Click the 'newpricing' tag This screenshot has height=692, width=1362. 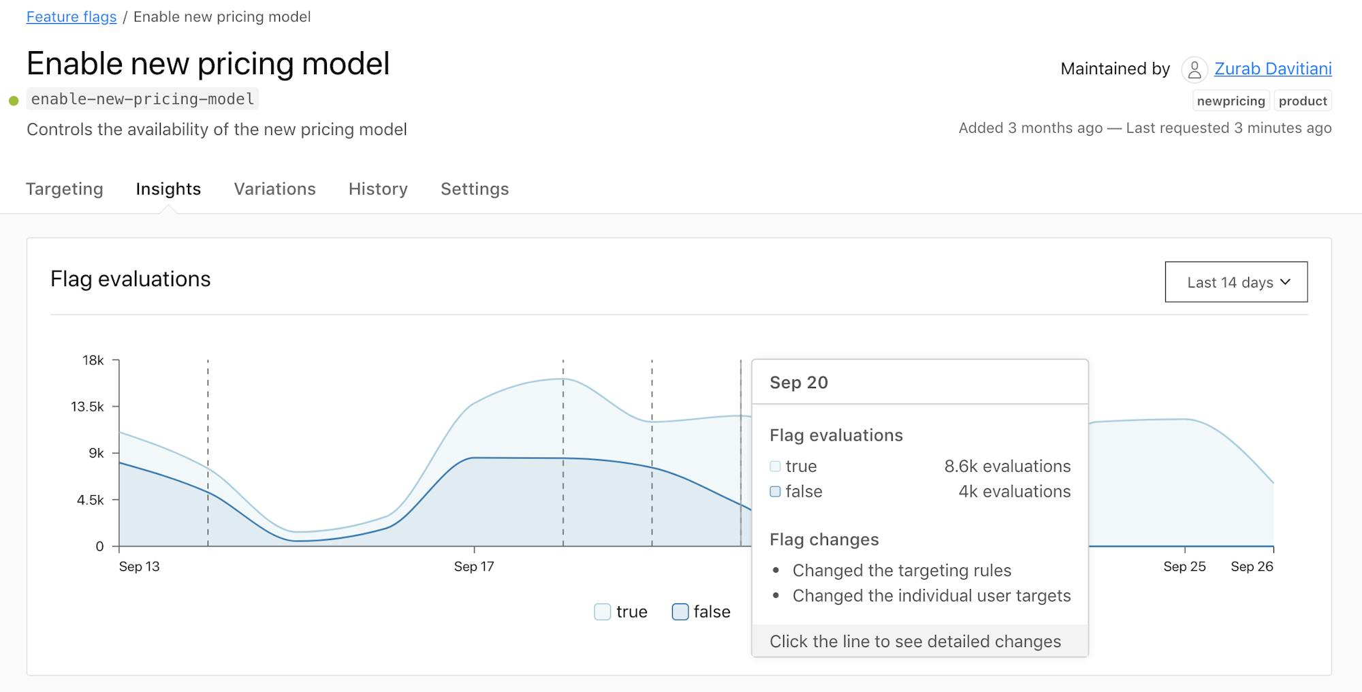[x=1231, y=101]
